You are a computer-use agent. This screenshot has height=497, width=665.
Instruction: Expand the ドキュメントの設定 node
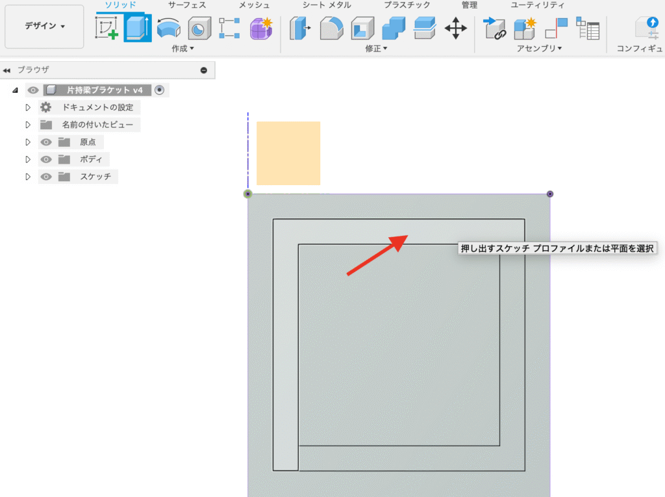28,107
